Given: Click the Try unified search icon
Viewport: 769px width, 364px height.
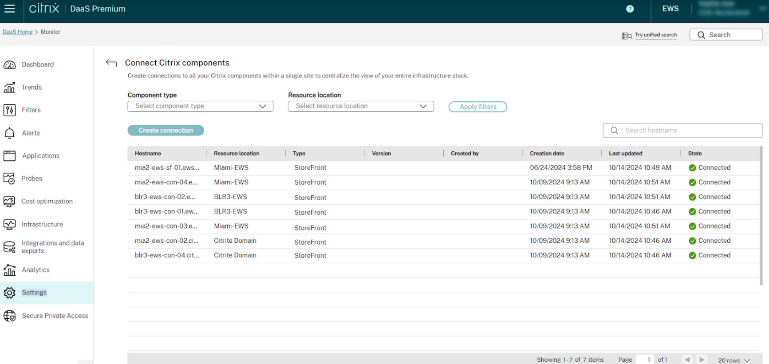Looking at the screenshot, I should coord(627,36).
